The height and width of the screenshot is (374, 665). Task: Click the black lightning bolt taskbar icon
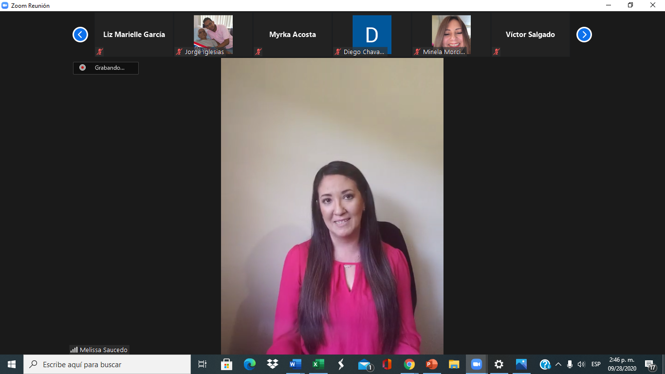341,364
